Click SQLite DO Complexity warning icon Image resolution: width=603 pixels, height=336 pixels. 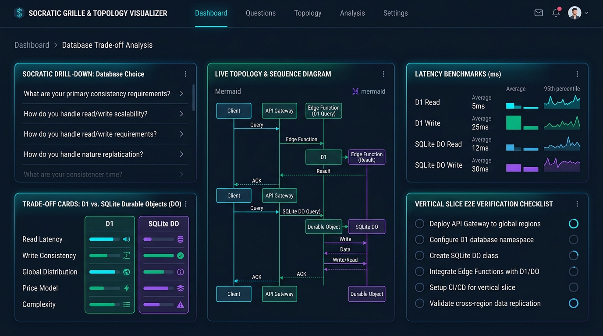181,304
